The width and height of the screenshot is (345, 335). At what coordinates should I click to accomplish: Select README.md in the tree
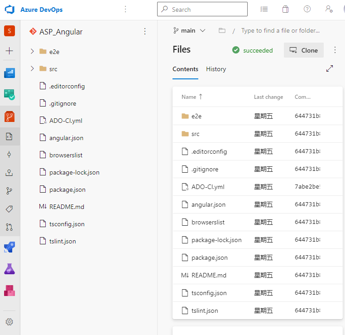(x=67, y=207)
